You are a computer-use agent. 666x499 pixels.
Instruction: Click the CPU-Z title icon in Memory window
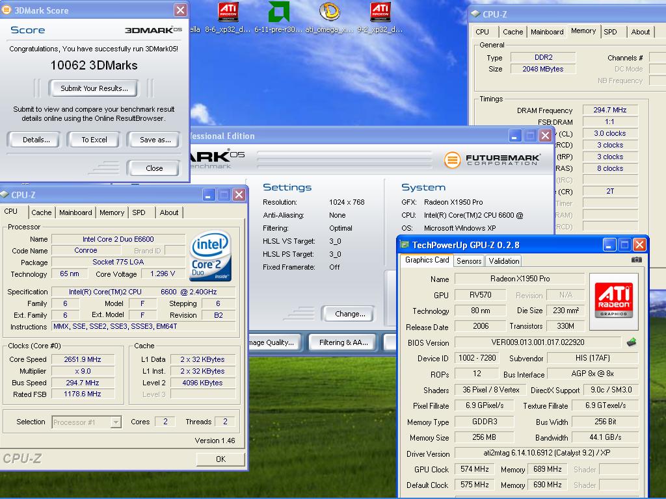tap(475, 14)
